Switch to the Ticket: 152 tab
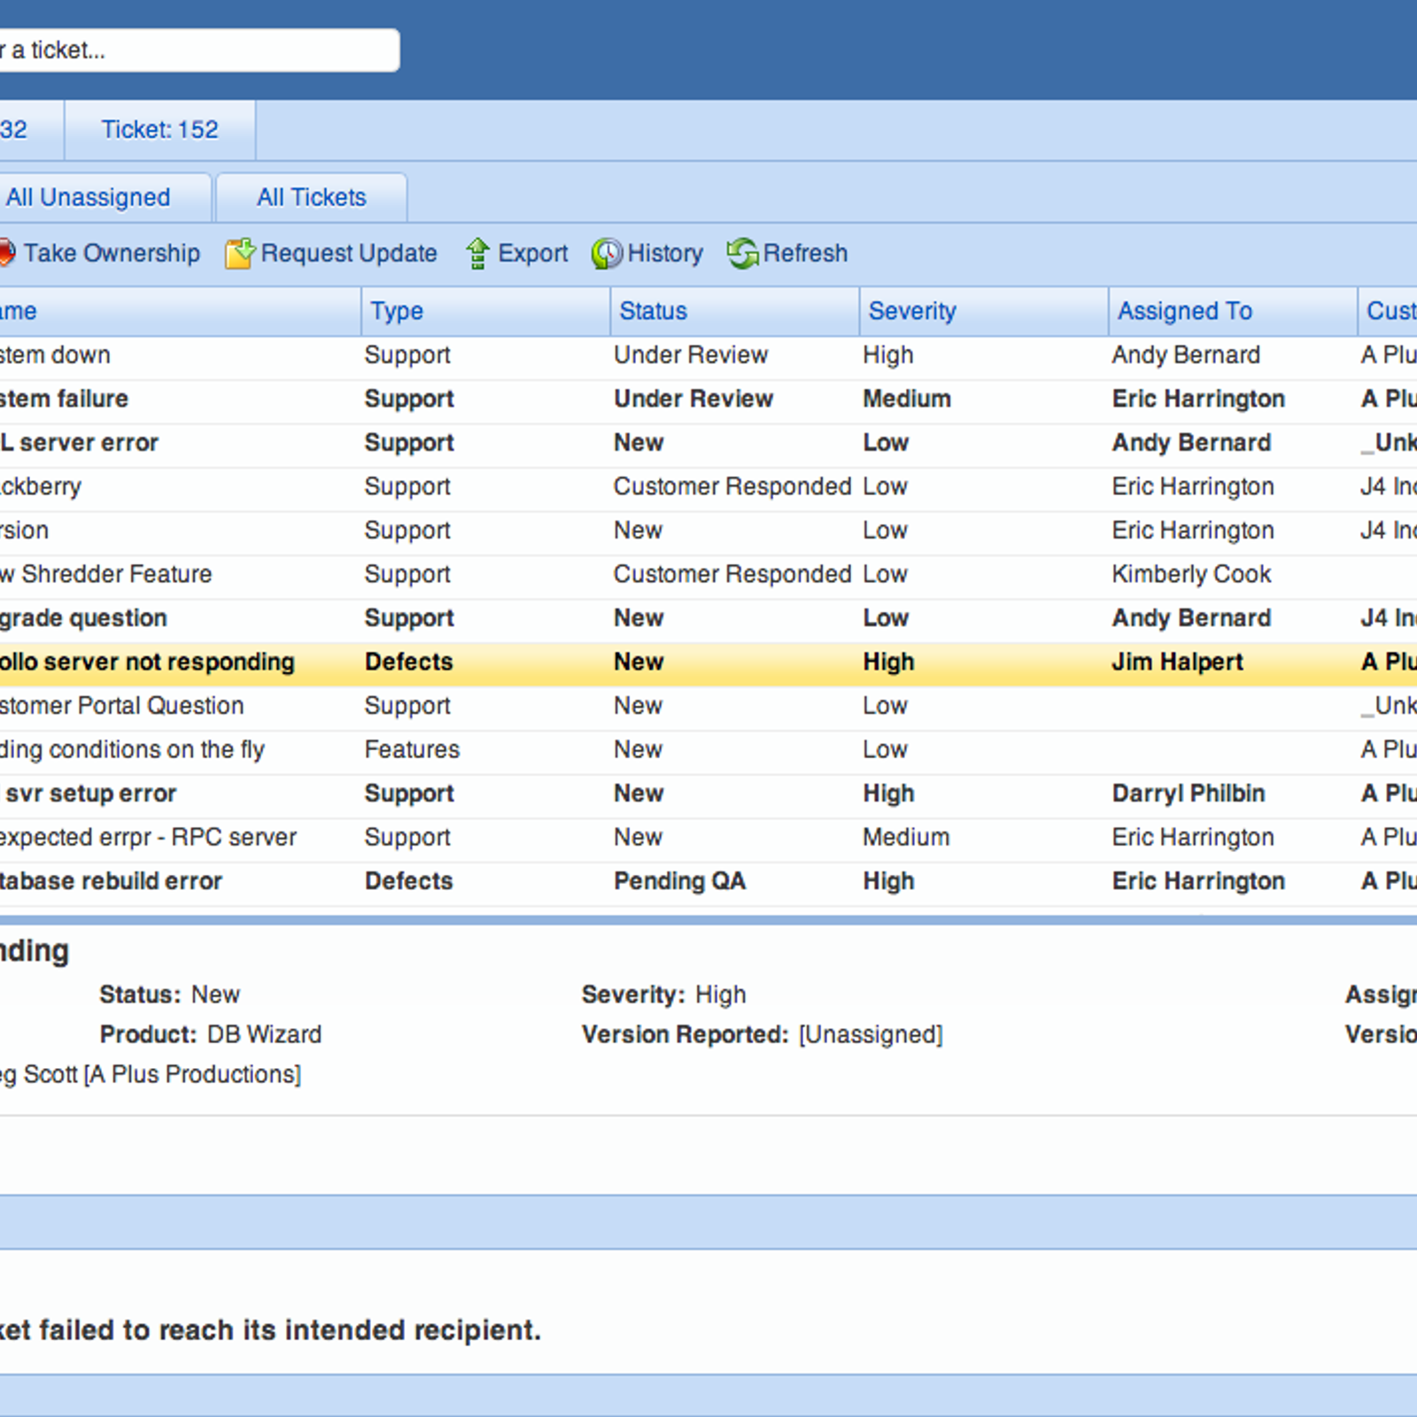Image resolution: width=1417 pixels, height=1417 pixels. click(159, 129)
